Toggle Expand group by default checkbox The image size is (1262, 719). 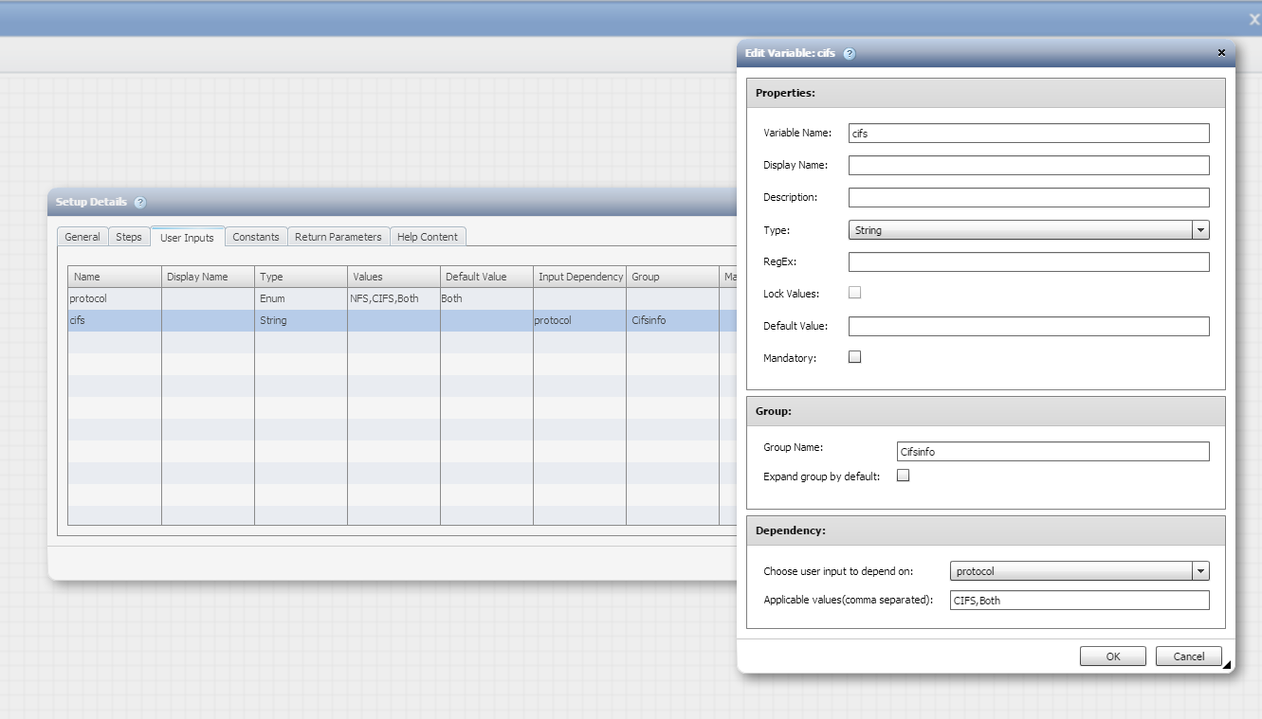coord(903,476)
